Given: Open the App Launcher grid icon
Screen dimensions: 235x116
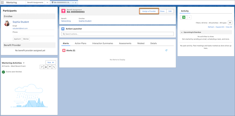Looking at the screenshot, I should [x=2, y=3].
